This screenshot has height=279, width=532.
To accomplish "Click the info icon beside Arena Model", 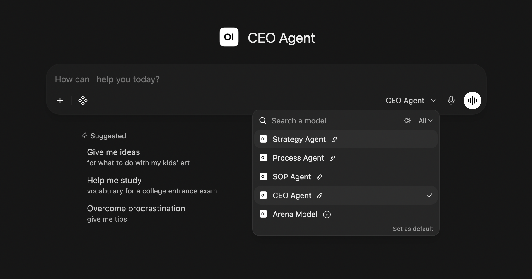I will pyautogui.click(x=327, y=215).
